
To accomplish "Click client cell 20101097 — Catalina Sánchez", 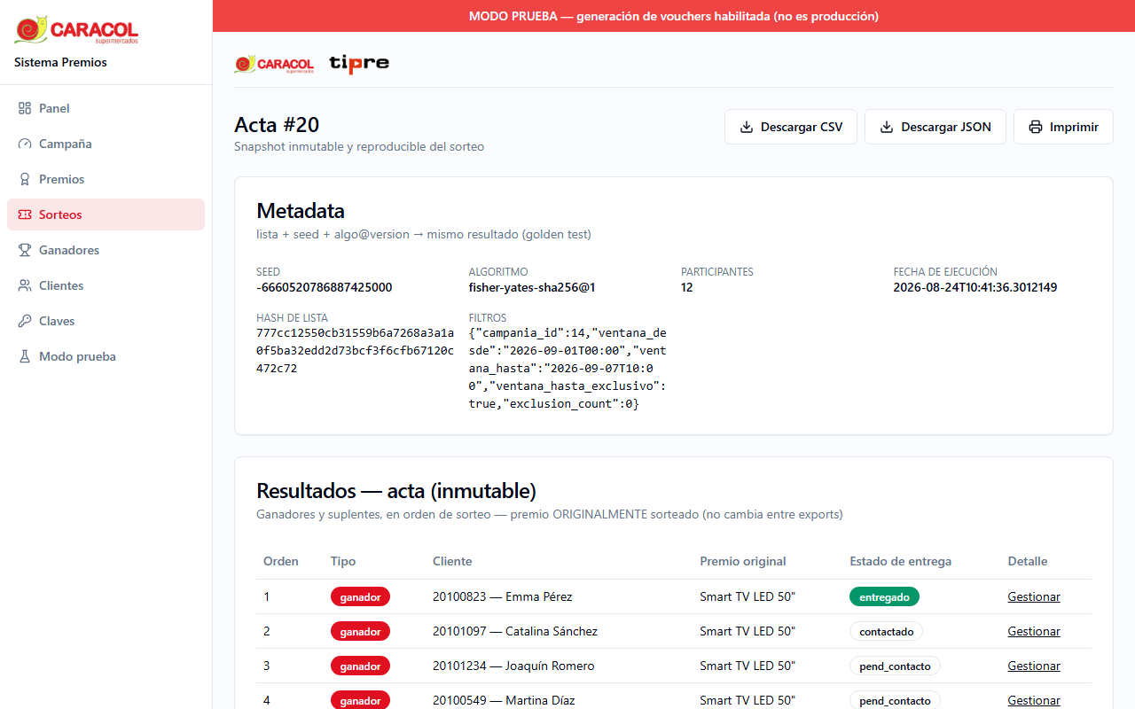I will click(x=515, y=631).
